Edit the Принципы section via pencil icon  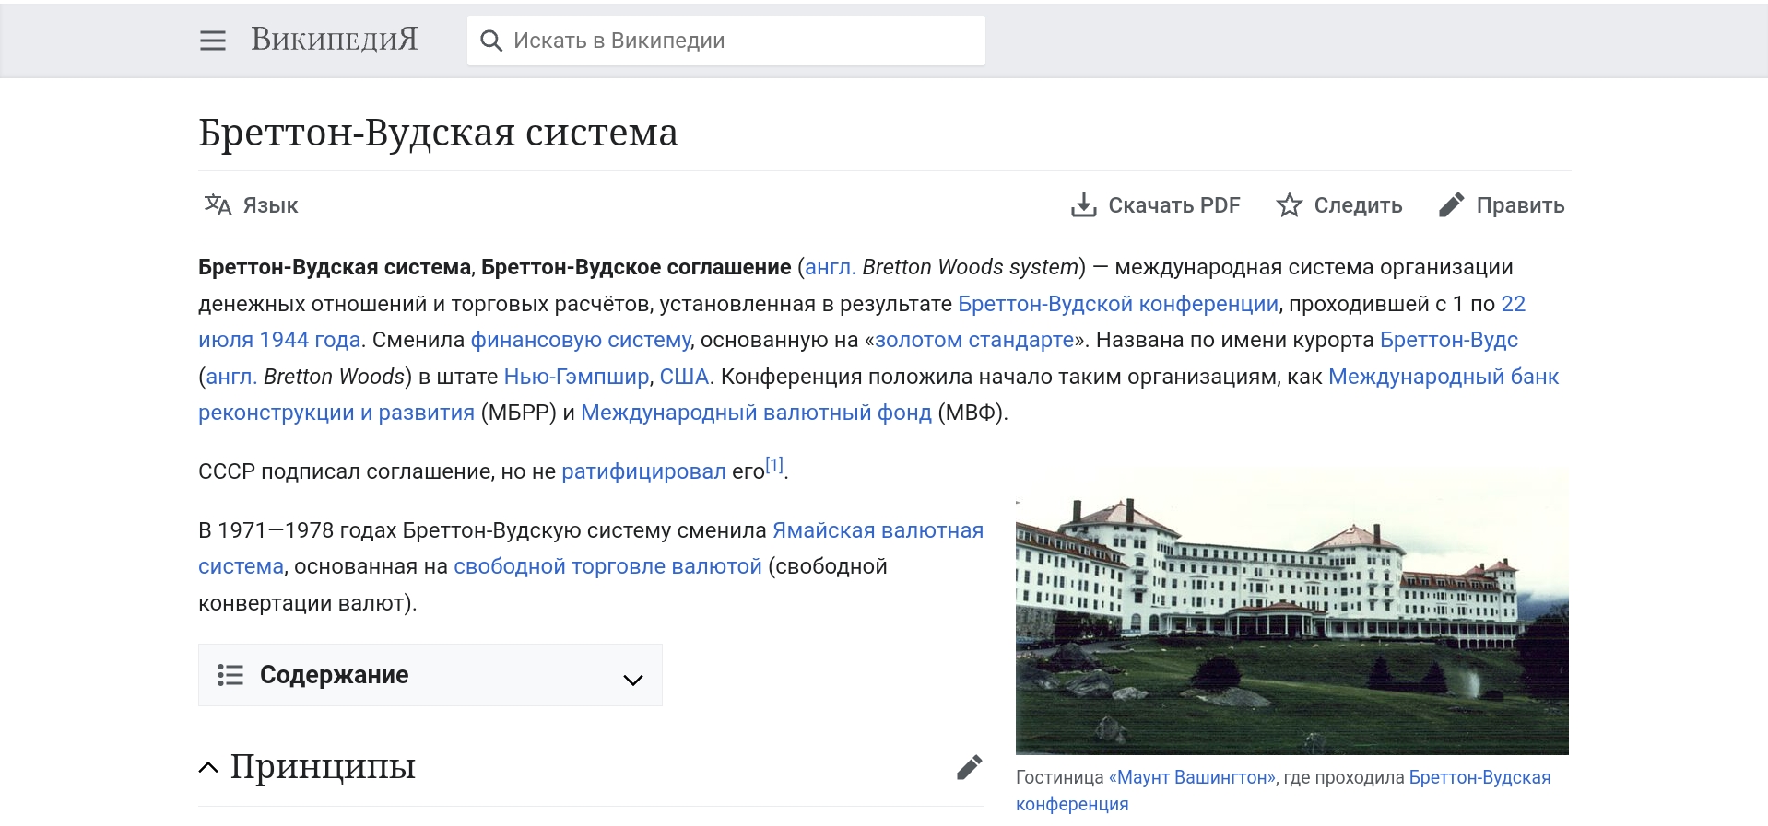[x=969, y=767]
